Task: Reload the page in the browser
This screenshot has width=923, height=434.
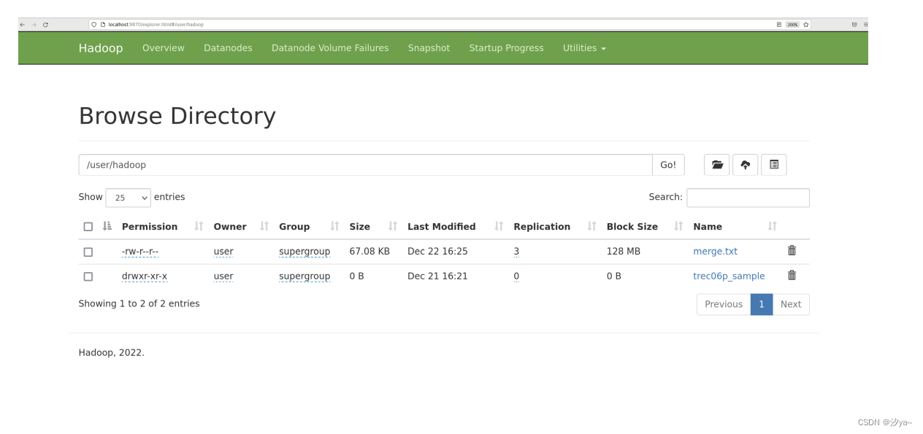Action: coord(45,24)
